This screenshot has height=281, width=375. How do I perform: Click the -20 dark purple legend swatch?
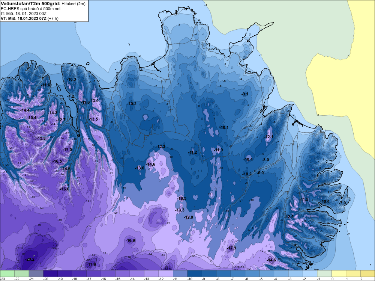pyautogui.click(x=51, y=273)
